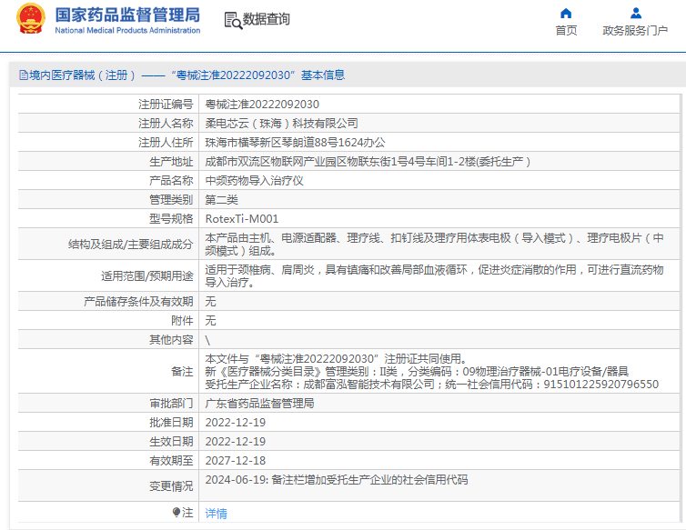Click the 产品储存条件及有效期 label
686x530 pixels.
(x=138, y=301)
